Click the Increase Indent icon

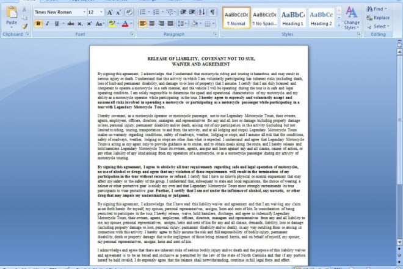click(192, 12)
